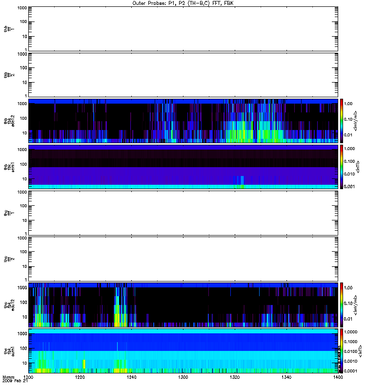Click the 'thc fbk scm1' y-axis label
This screenshot has width=366, height=391.
[x=9, y=351]
